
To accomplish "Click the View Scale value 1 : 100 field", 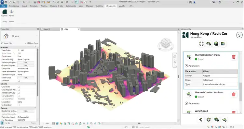I will point(27,50).
